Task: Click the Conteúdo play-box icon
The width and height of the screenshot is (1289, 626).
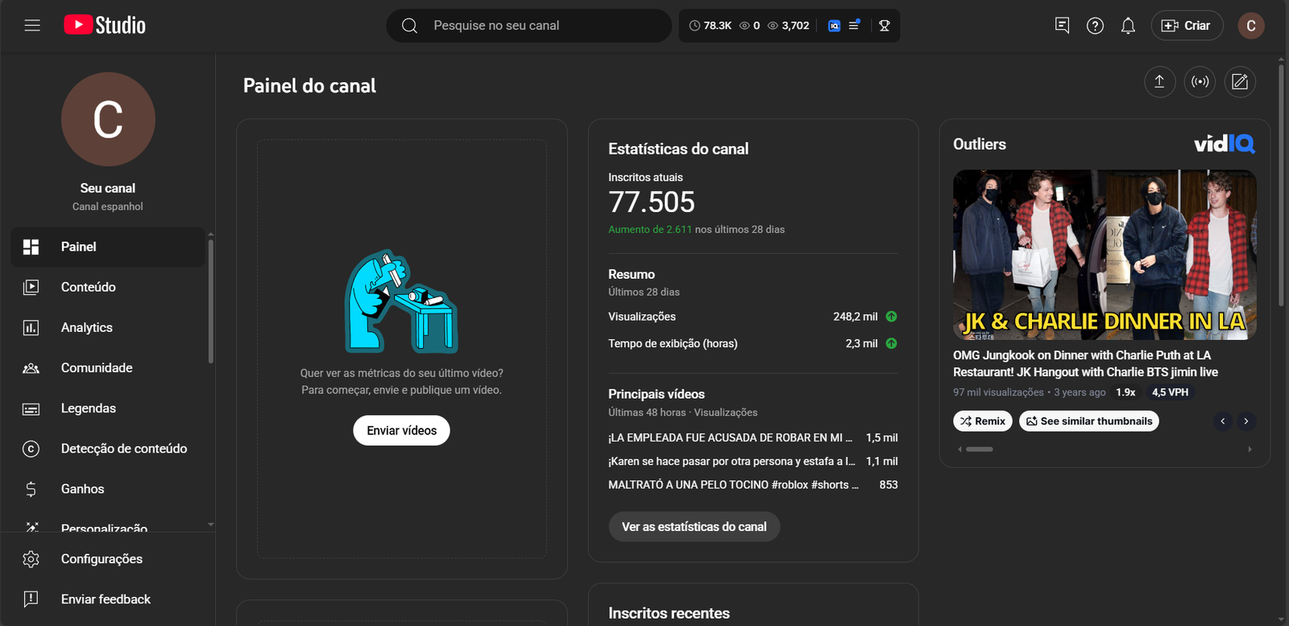Action: pyautogui.click(x=31, y=287)
